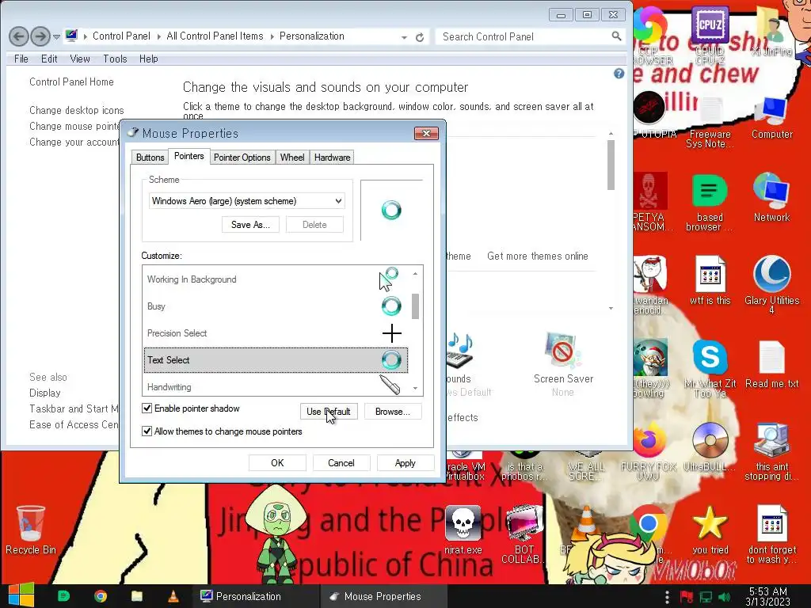This screenshot has width=811, height=608.
Task: Select the Busy pointer row
Action: 276,306
